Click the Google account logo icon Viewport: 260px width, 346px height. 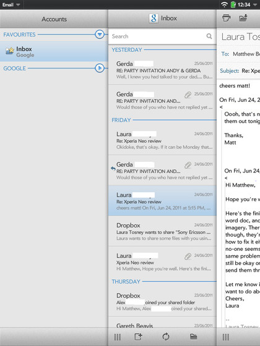click(x=154, y=18)
